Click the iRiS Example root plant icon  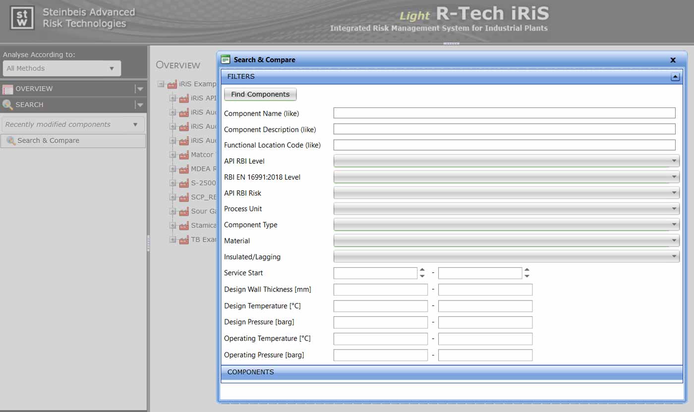(172, 84)
